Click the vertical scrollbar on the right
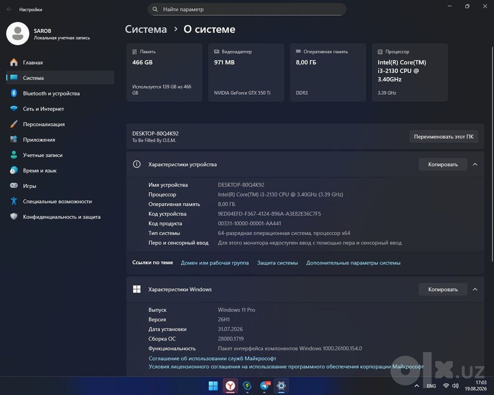This screenshot has width=494, height=395. pyautogui.click(x=492, y=155)
